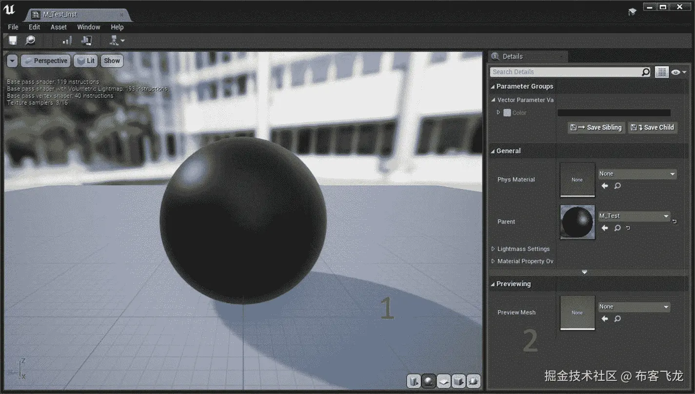Click the Hierarchy toolbar icon

click(x=114, y=41)
